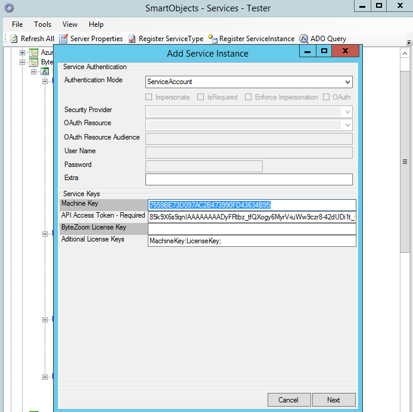Image resolution: width=413 pixels, height=412 pixels.
Task: Select the service instance icon under Byte node
Action: pyautogui.click(x=45, y=72)
